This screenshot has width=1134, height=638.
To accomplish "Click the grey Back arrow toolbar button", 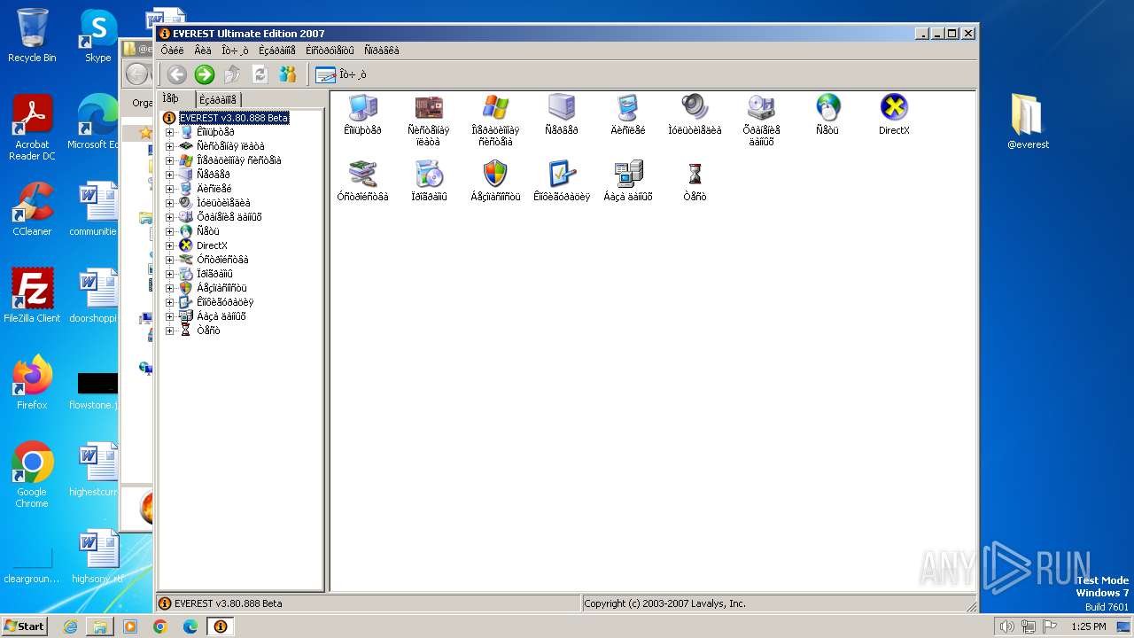I will point(176,74).
